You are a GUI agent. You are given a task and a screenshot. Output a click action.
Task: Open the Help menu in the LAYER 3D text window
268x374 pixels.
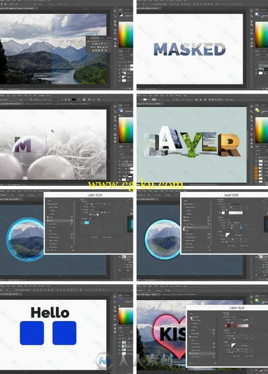coord(185,96)
